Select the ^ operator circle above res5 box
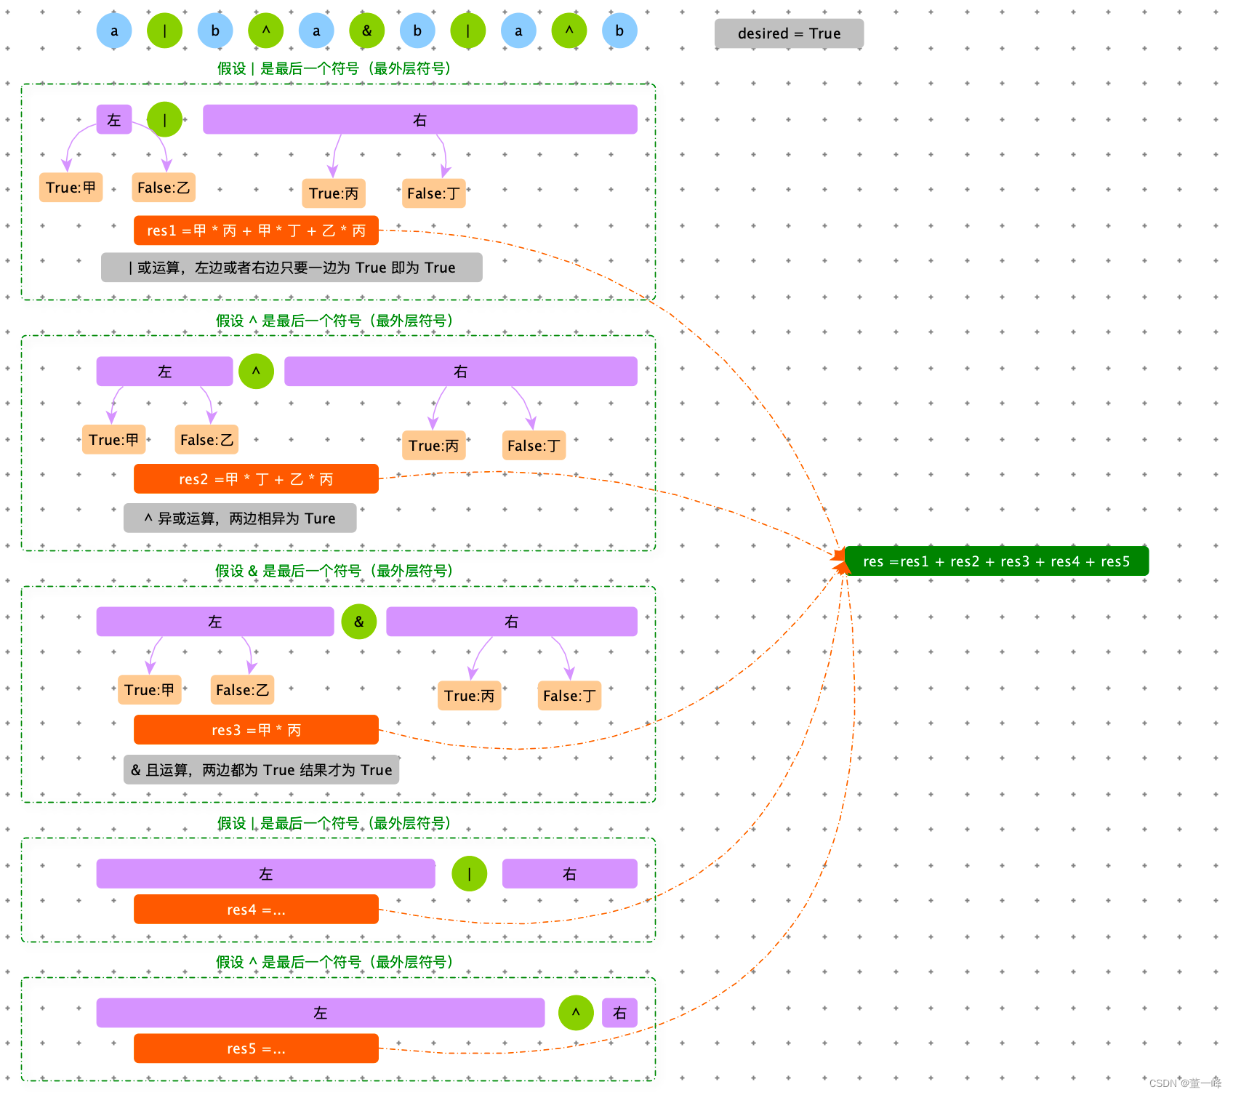 [576, 1013]
